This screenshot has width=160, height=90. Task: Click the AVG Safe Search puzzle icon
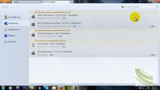[33, 17]
